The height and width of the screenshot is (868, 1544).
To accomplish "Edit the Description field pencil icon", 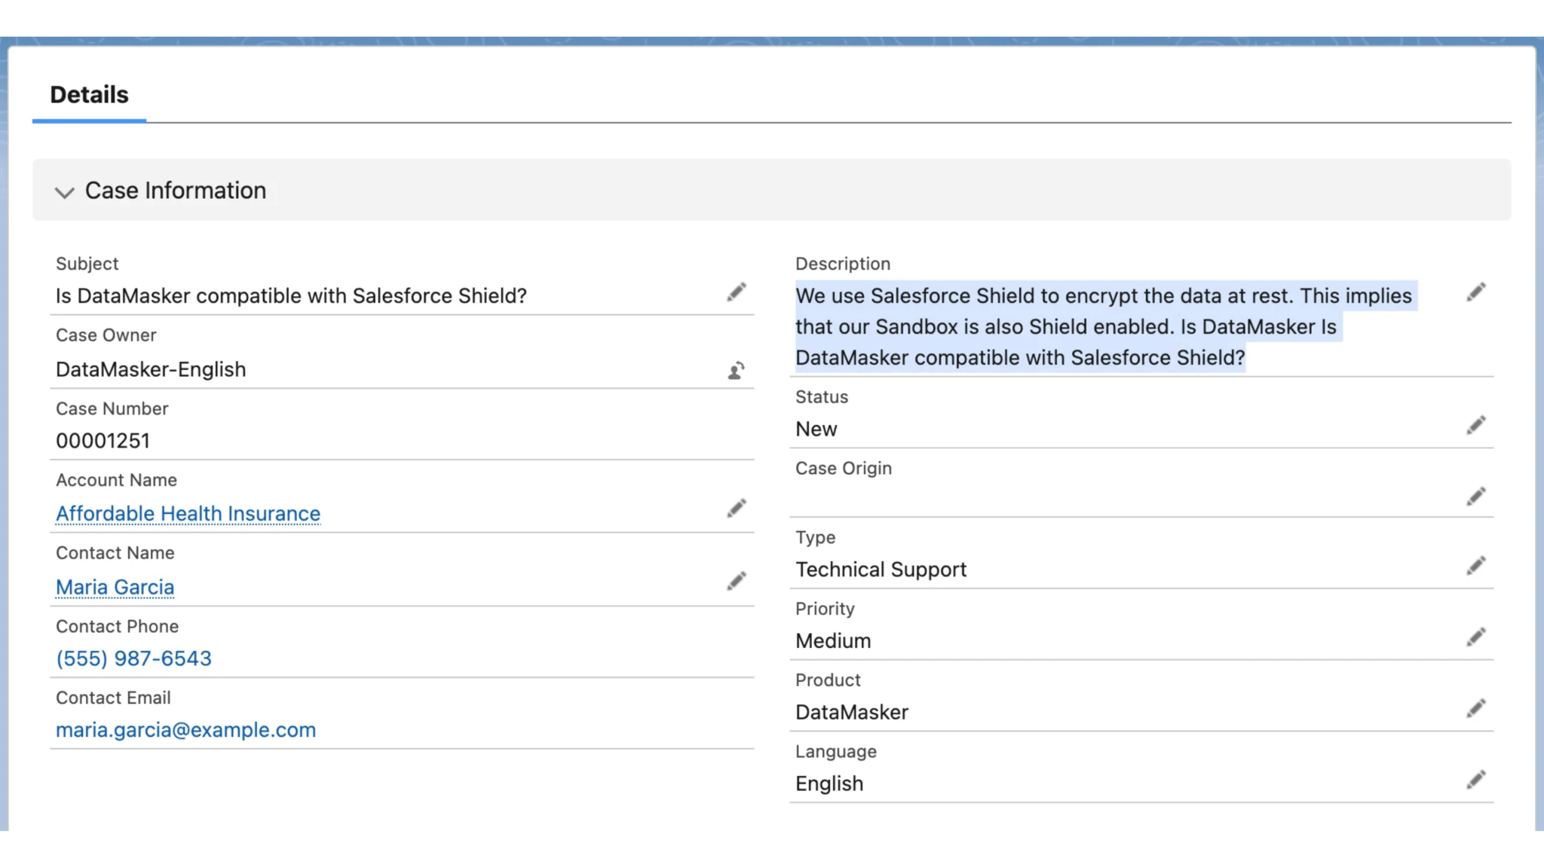I will click(x=1476, y=292).
